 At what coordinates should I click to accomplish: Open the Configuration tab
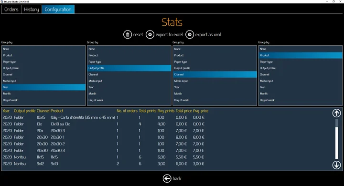tap(58, 10)
